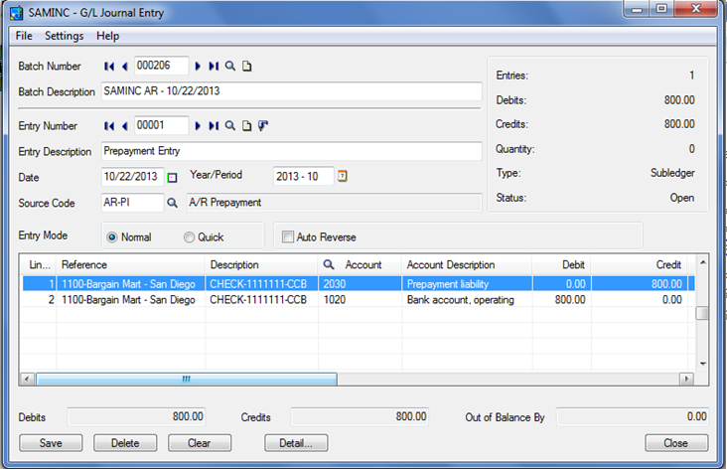This screenshot has height=470, width=727.
Task: Click the Source Code field AR-PI
Action: click(x=133, y=203)
